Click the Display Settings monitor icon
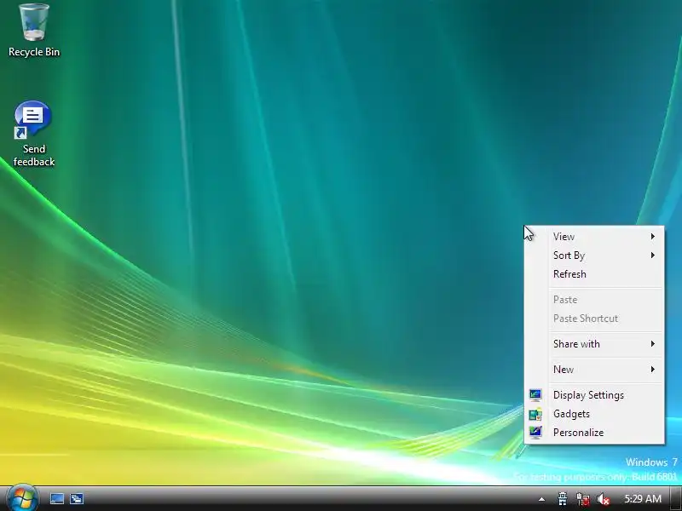Image resolution: width=682 pixels, height=511 pixels. [535, 395]
